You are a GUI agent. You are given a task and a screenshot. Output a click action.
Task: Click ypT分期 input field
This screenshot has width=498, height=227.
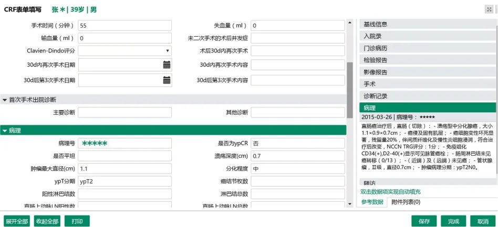[x=125, y=181]
